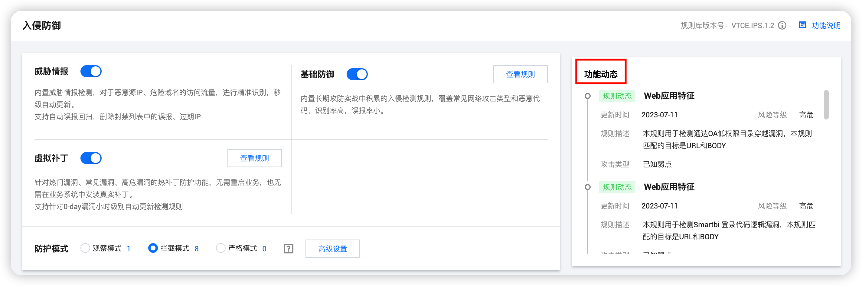Click first timeline circle marker for Web应用特征

tap(587, 96)
